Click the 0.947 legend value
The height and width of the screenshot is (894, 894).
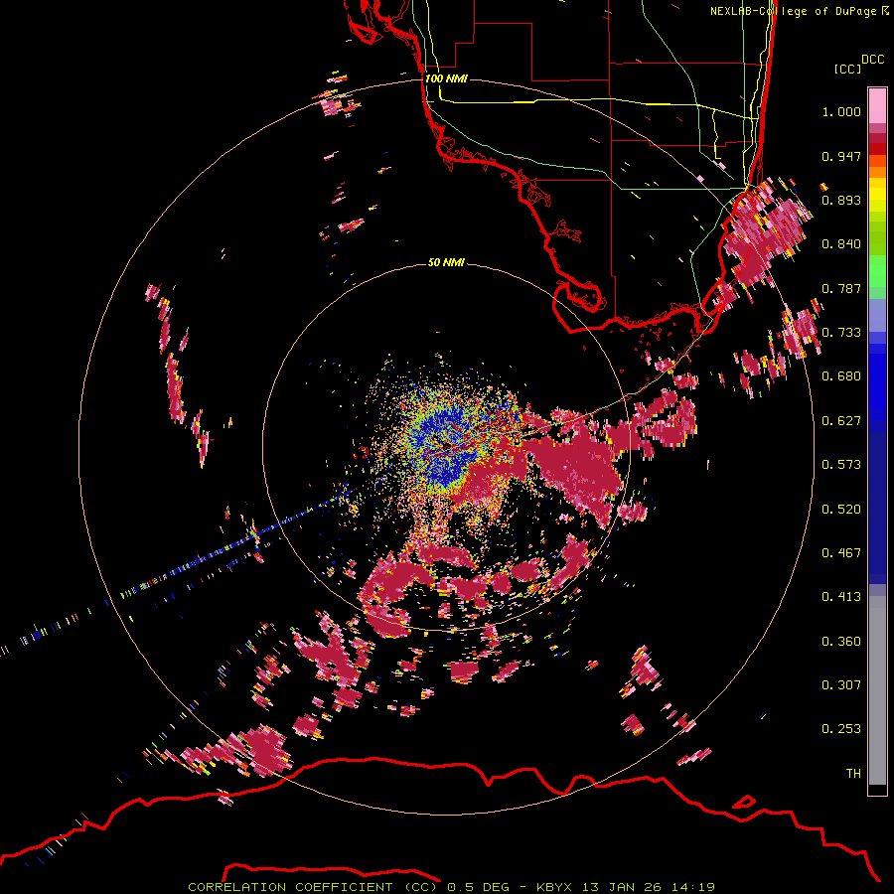point(841,156)
